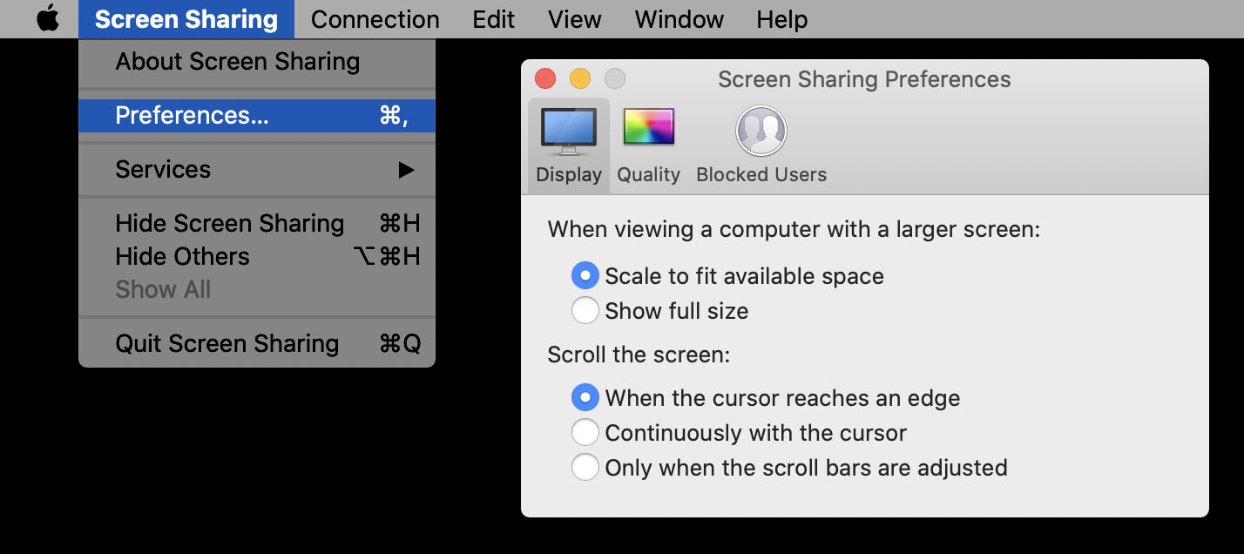
Task: Pick Only when the scroll bars are adjusted
Action: click(x=585, y=468)
